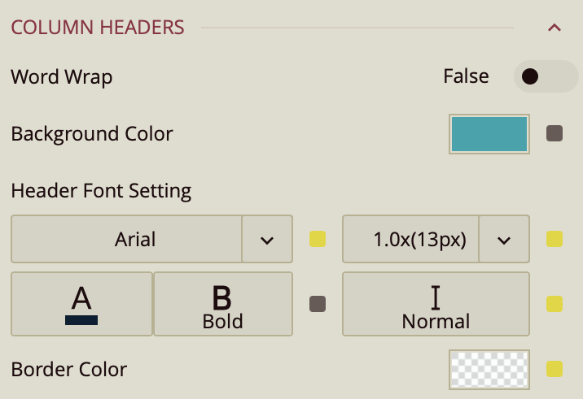Open the font size dropdown arrow
This screenshot has height=399, width=583.
coord(503,239)
